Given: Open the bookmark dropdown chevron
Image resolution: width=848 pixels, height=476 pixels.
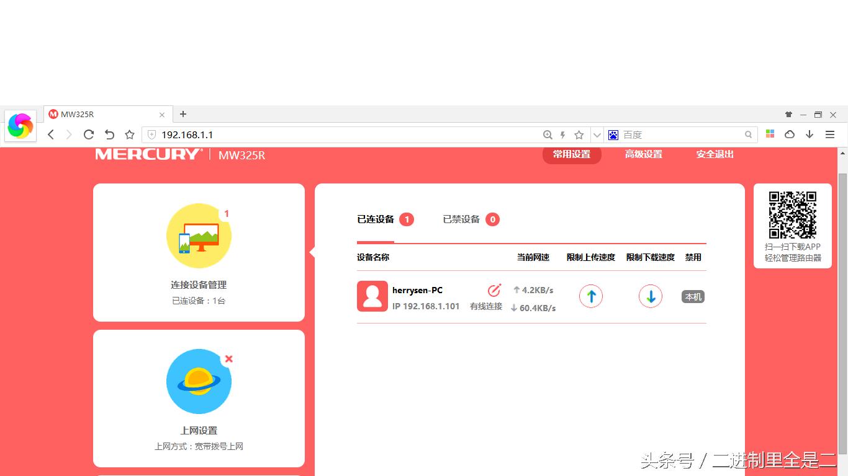Looking at the screenshot, I should coord(595,134).
